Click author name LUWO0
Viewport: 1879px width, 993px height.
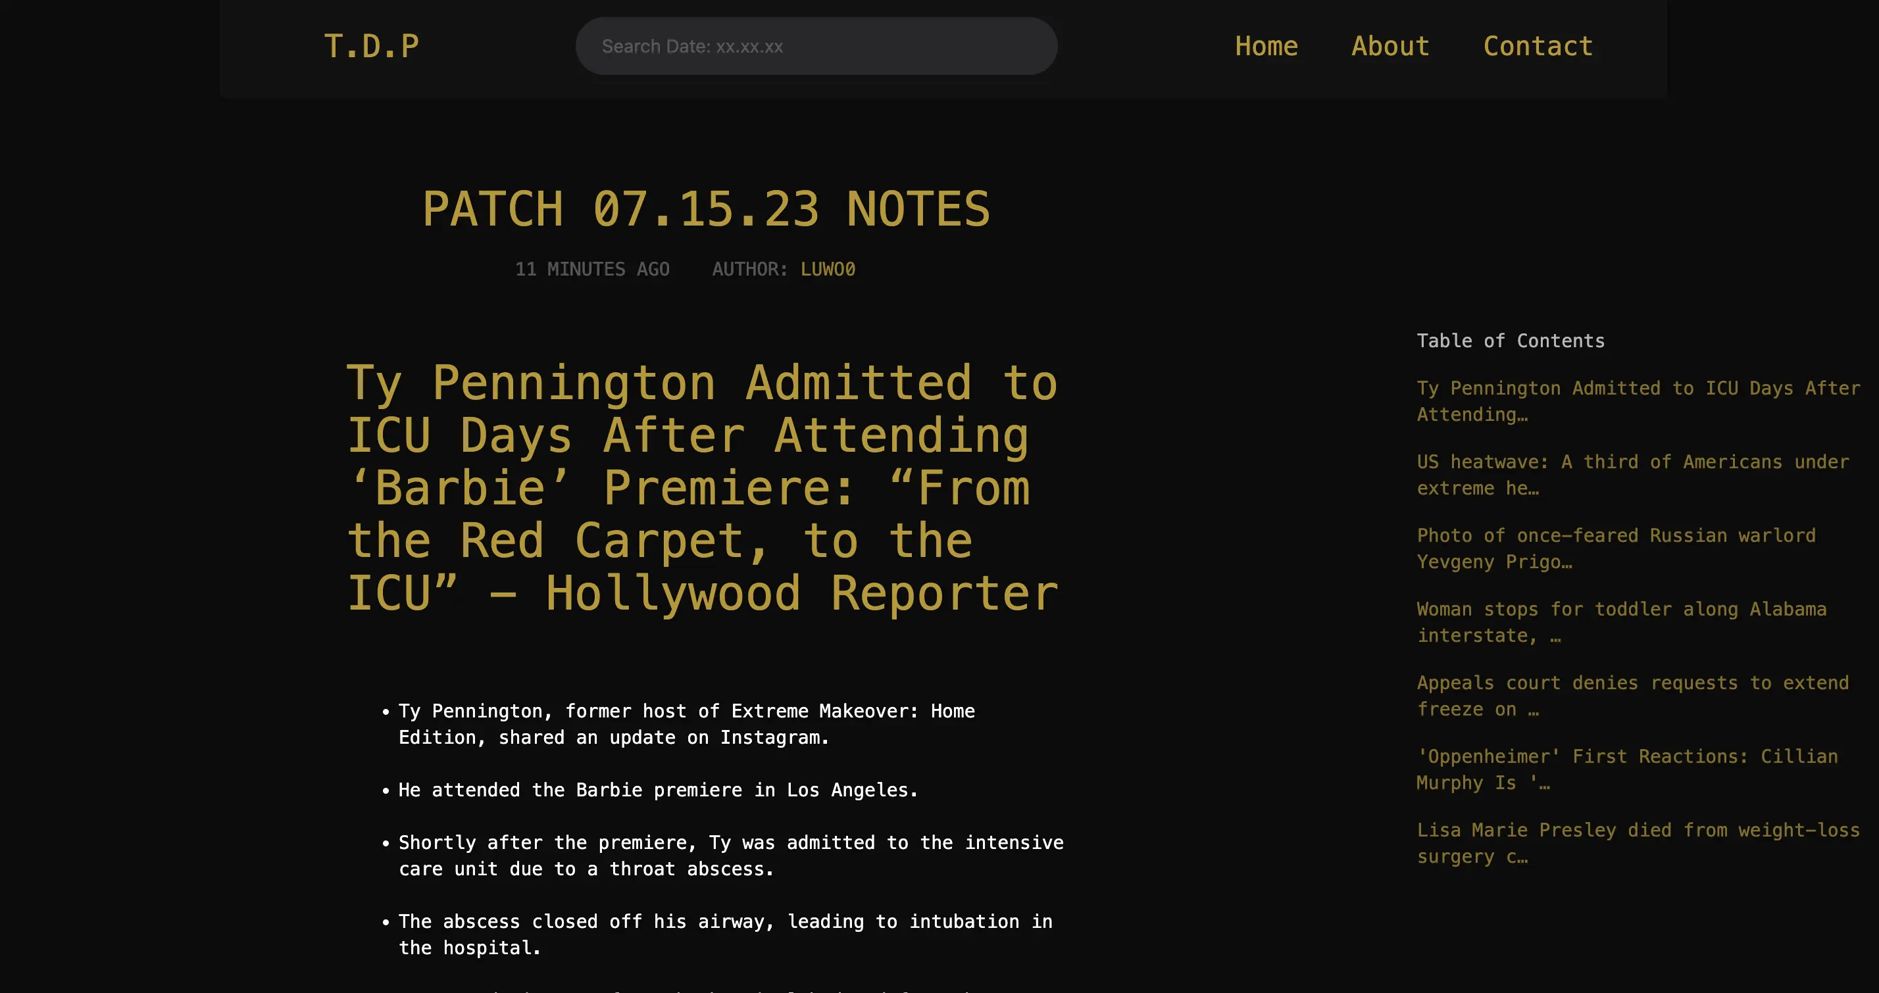click(x=827, y=269)
